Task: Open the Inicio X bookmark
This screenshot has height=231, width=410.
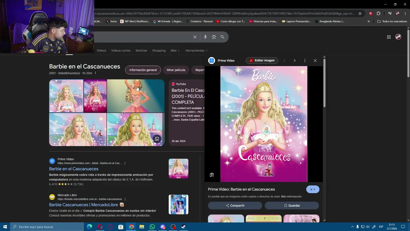Action: tap(111, 21)
